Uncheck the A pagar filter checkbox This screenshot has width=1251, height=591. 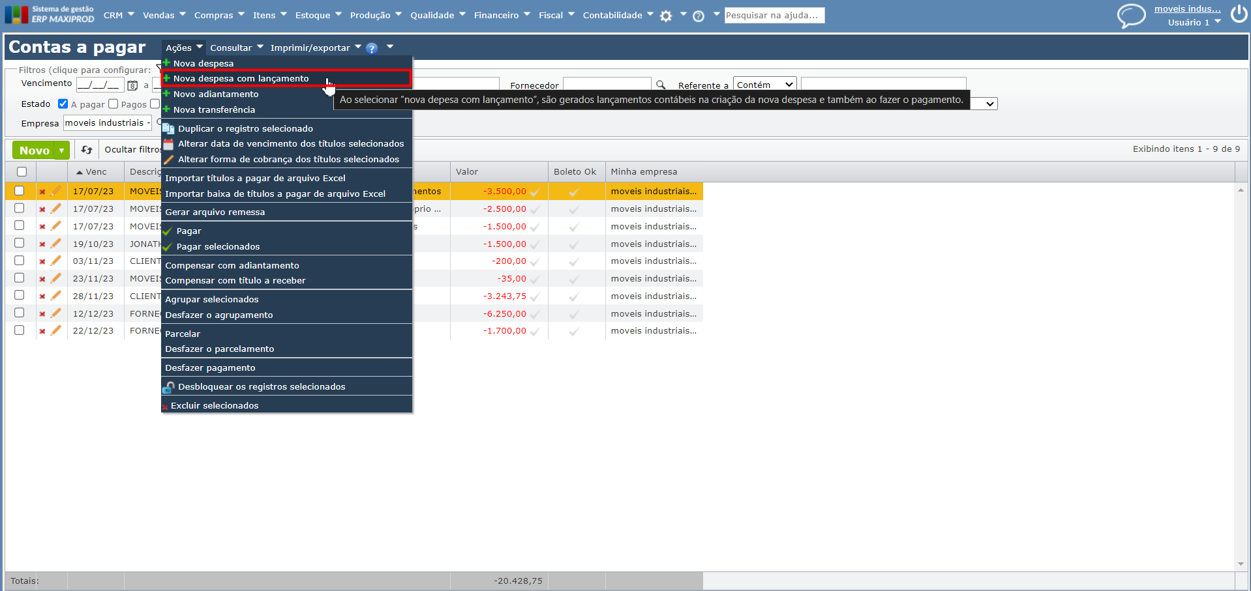(63, 104)
